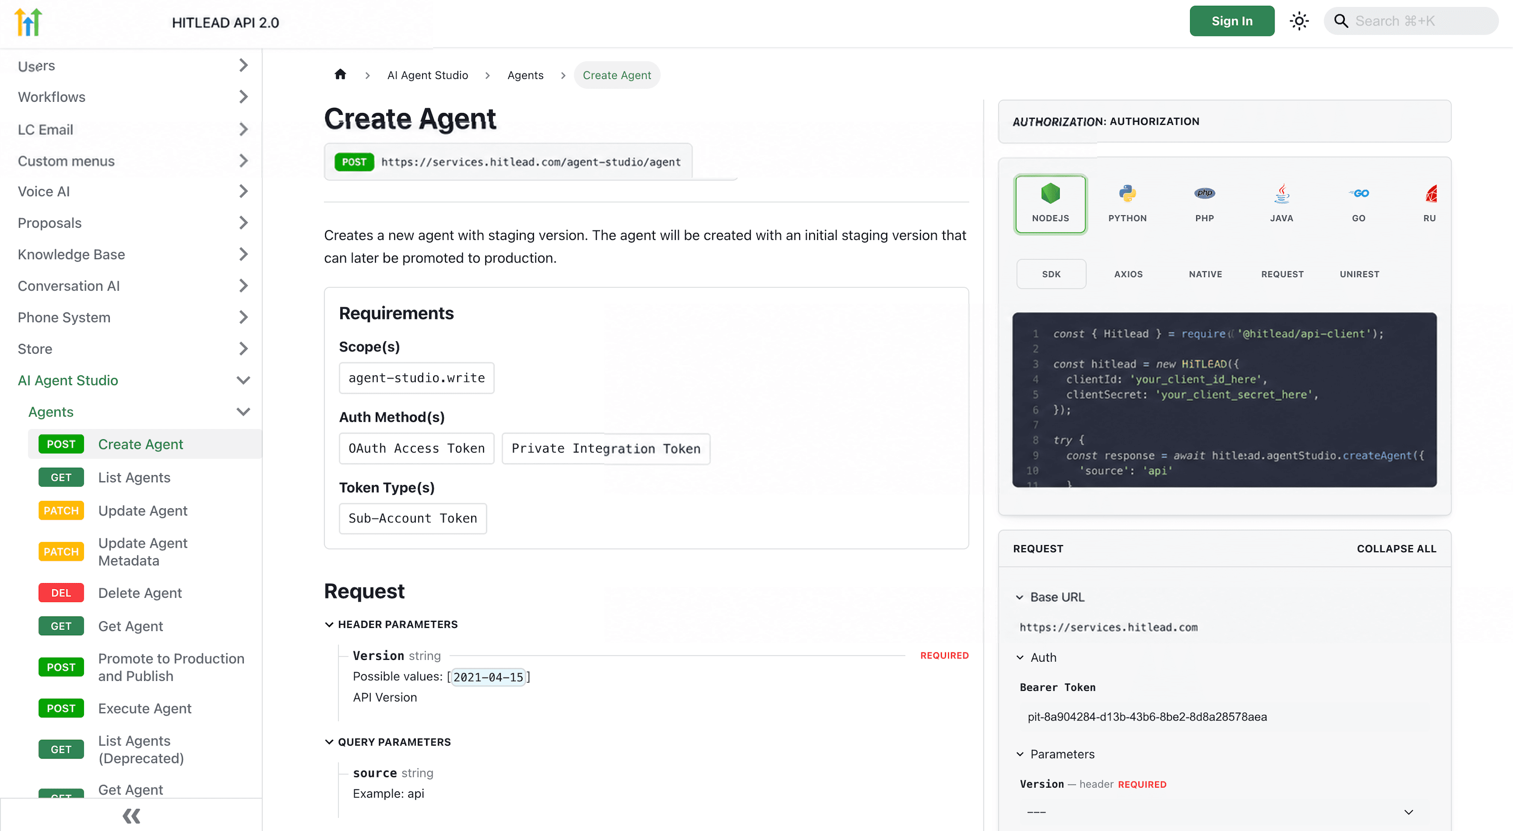Open AI Agent Studio breadcrumb link
The image size is (1513, 831).
(427, 75)
